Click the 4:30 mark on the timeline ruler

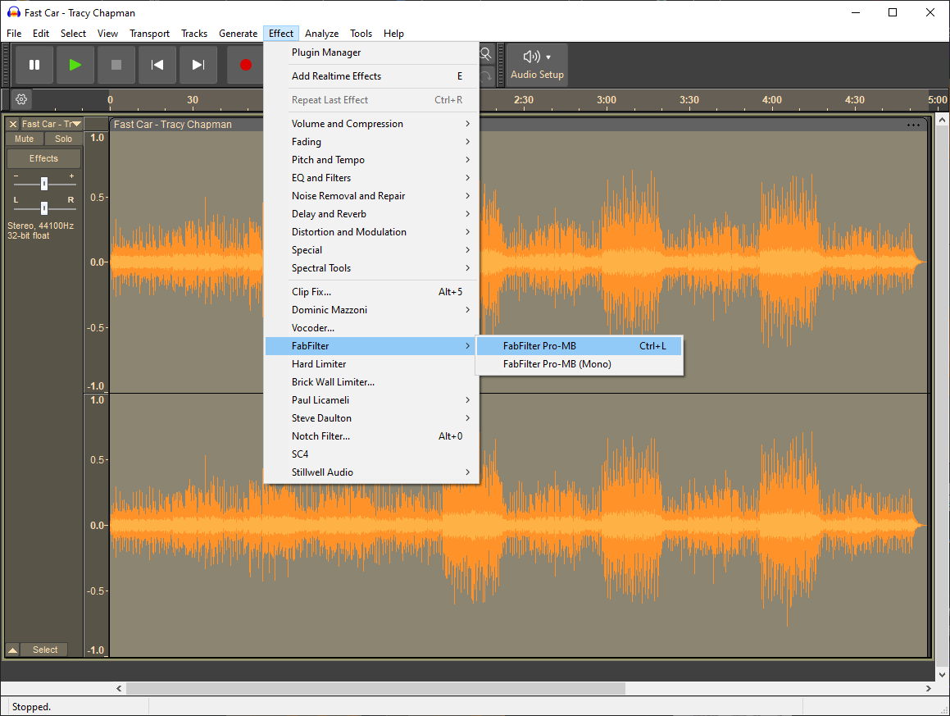855,100
